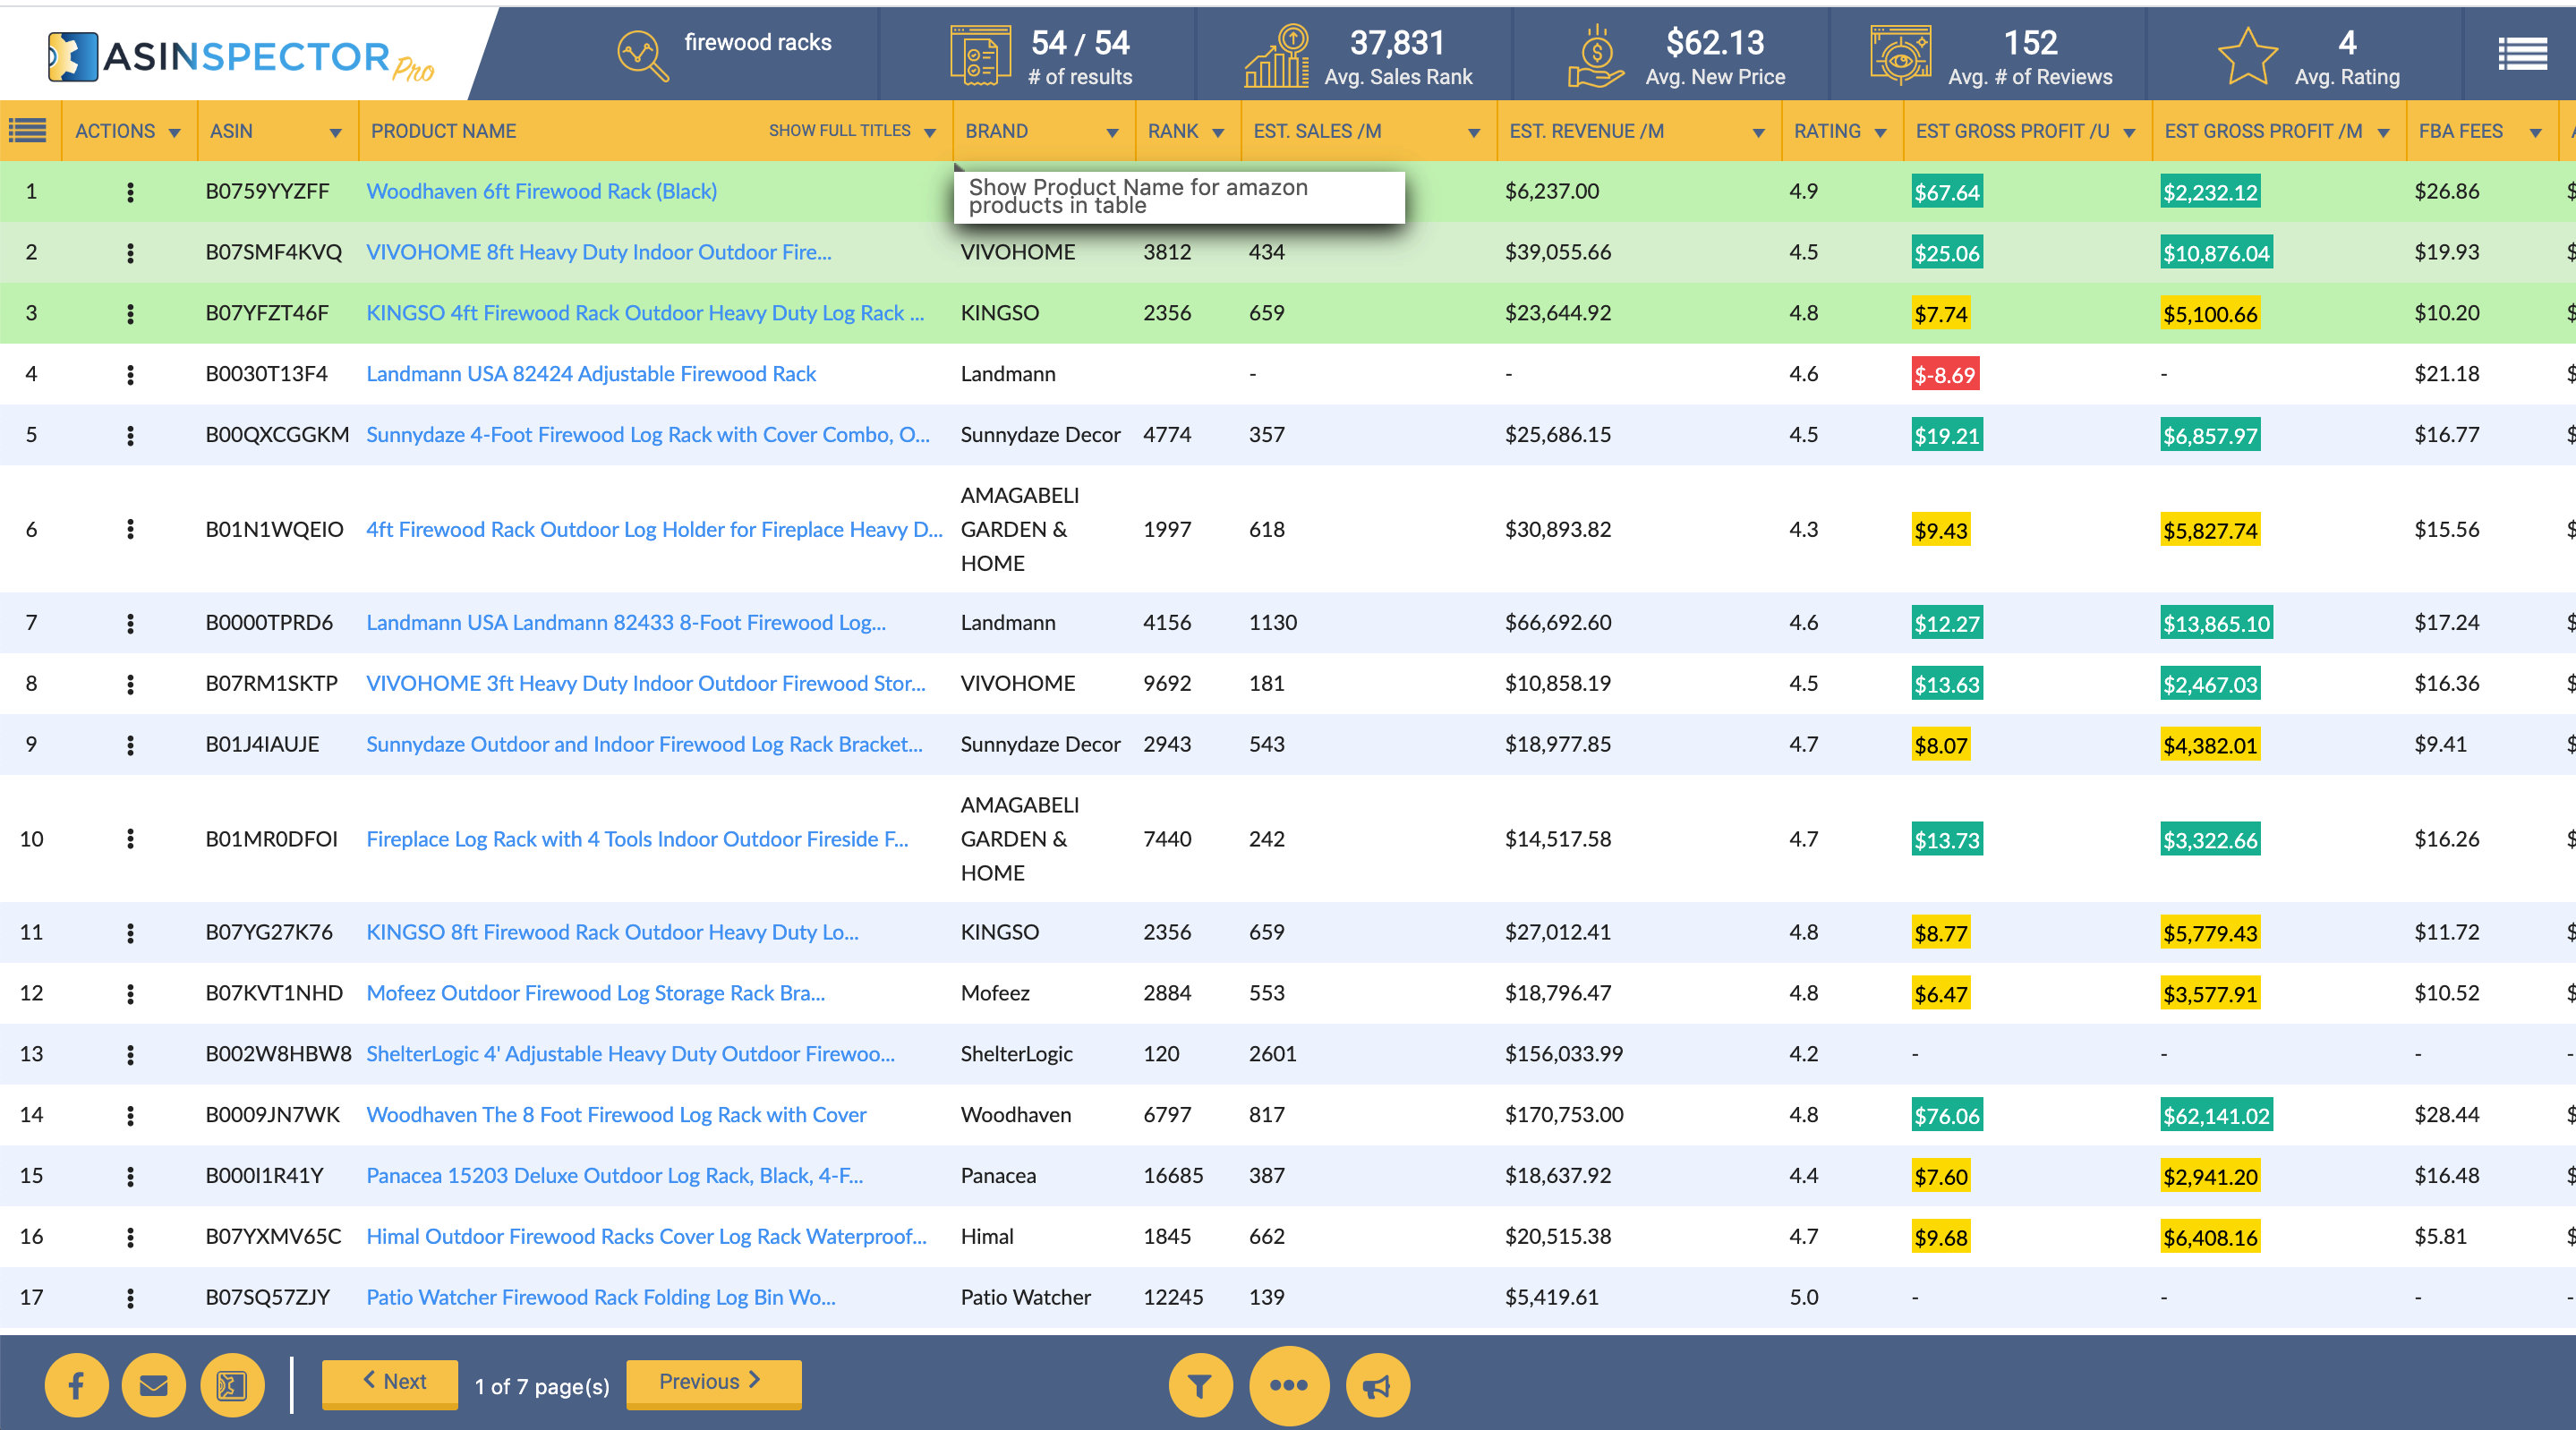Open actions menu for row 7

point(130,623)
